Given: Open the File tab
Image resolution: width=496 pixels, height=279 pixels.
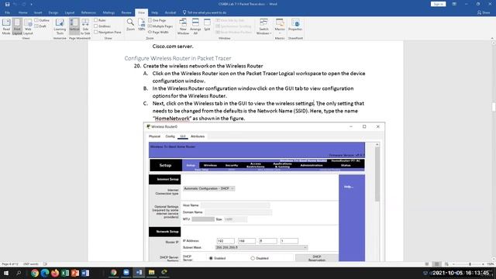Looking at the screenshot, I should coord(7,12).
